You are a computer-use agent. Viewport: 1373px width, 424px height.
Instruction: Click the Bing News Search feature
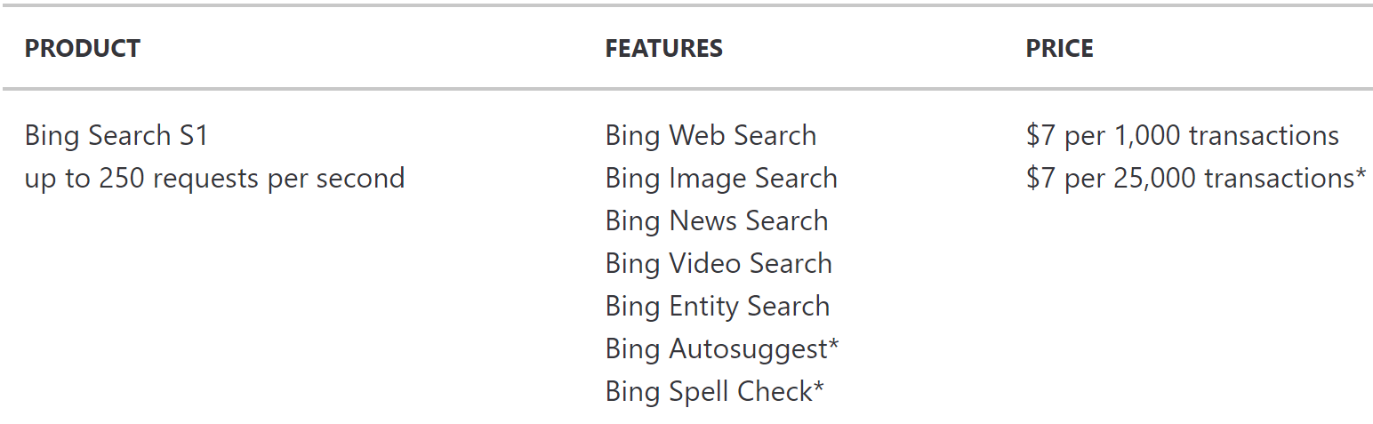(716, 221)
